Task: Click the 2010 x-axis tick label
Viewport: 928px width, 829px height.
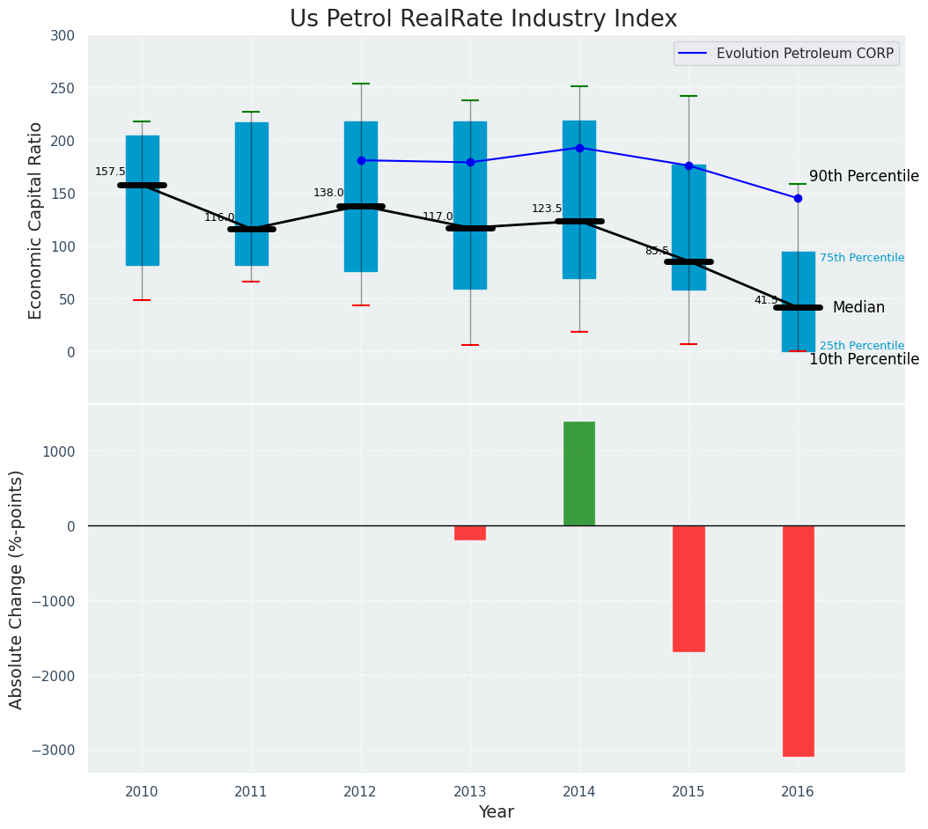Action: tap(142, 792)
